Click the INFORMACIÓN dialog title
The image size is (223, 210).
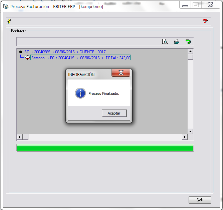click(x=81, y=74)
